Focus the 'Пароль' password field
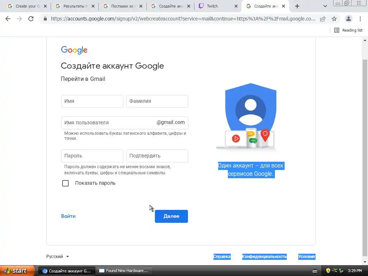 (x=92, y=156)
